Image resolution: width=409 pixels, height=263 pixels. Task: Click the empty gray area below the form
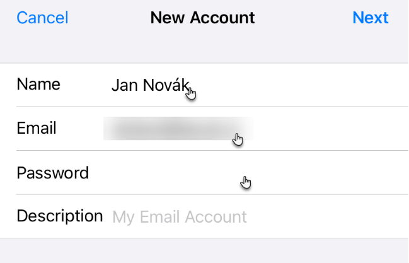coord(204,251)
